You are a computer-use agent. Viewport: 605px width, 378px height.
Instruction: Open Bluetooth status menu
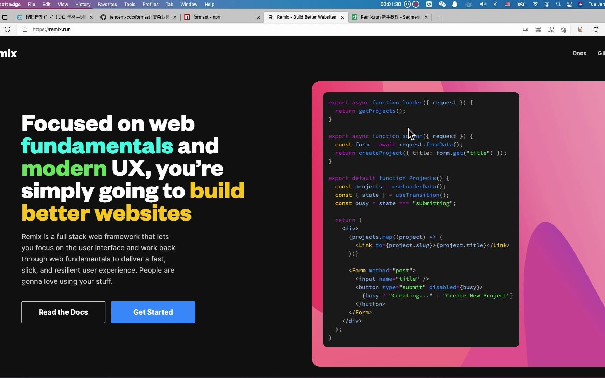point(495,4)
